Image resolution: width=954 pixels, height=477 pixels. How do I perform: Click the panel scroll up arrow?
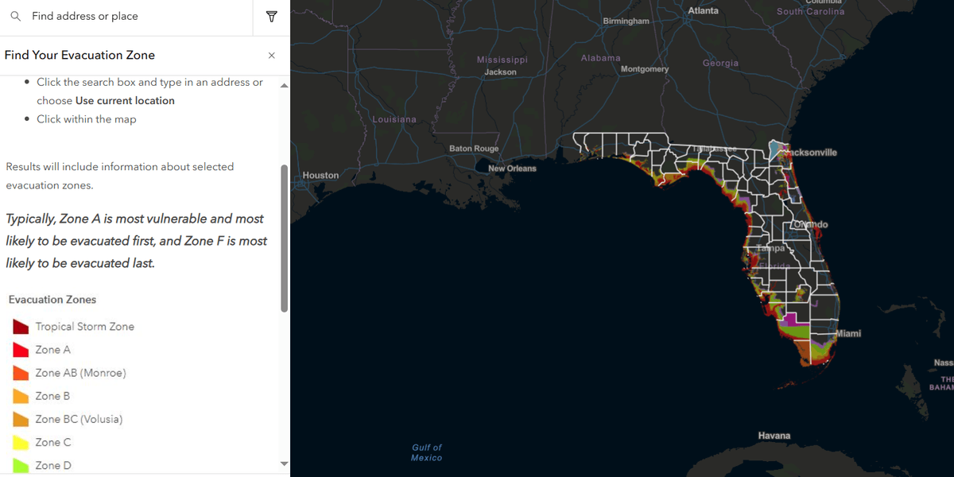pos(285,85)
